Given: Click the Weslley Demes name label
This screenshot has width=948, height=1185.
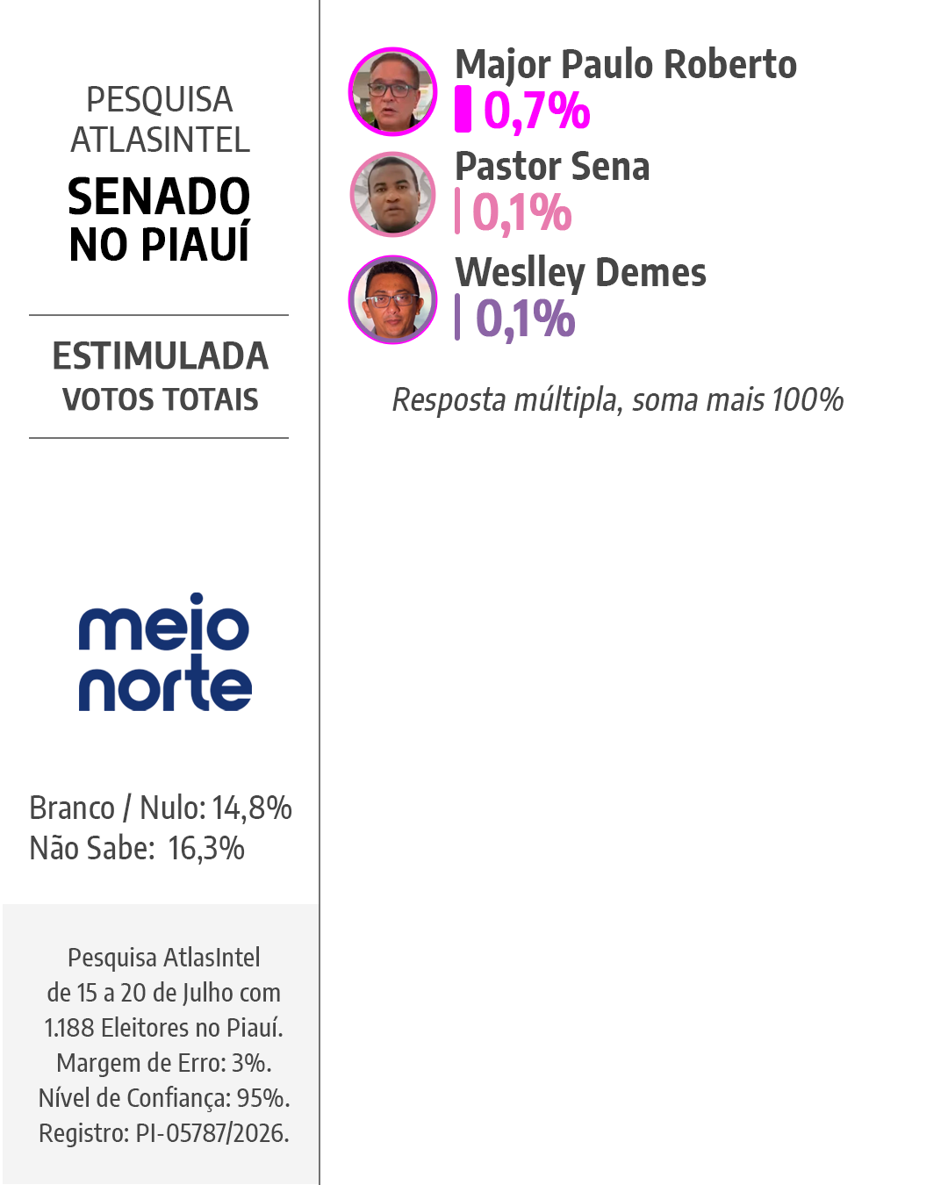Looking at the screenshot, I should (x=581, y=273).
